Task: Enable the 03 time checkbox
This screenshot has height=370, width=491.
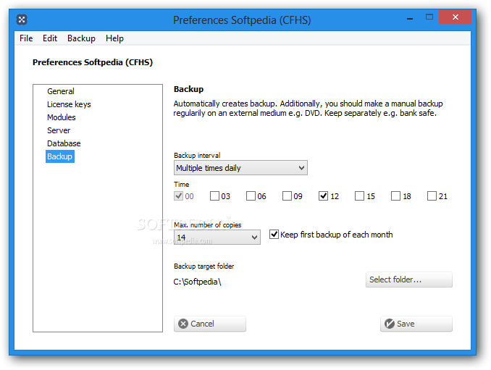Action: pyautogui.click(x=214, y=196)
